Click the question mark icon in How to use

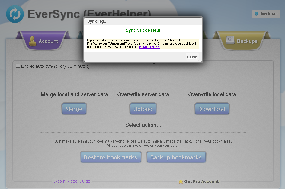coord(256,14)
